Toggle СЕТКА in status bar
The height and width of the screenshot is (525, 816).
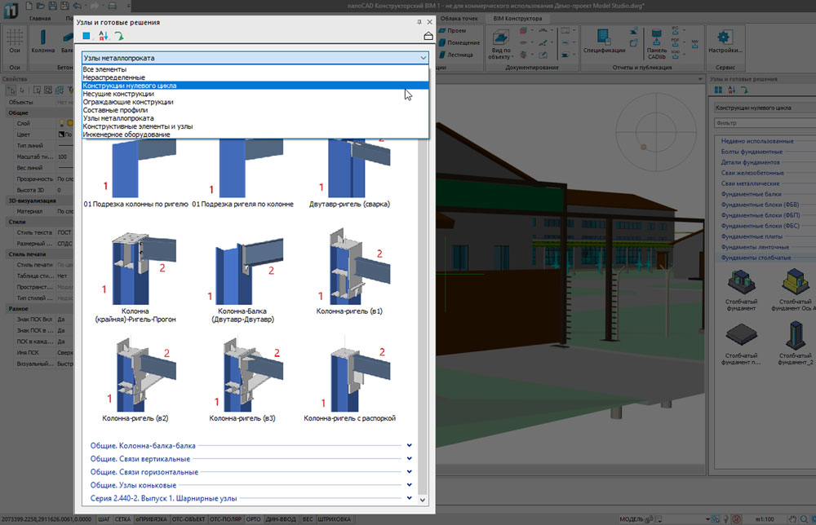pyautogui.click(x=123, y=518)
